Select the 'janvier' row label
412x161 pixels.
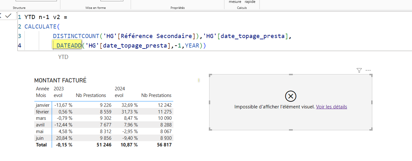pyautogui.click(x=43, y=105)
